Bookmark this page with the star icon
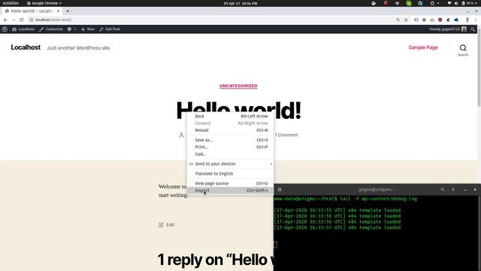 point(406,20)
